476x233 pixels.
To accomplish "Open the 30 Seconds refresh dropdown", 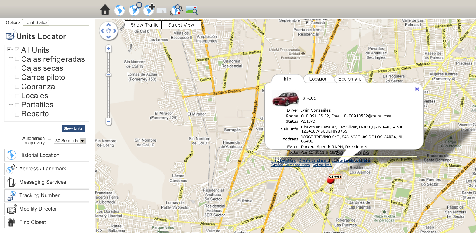I will pos(70,141).
